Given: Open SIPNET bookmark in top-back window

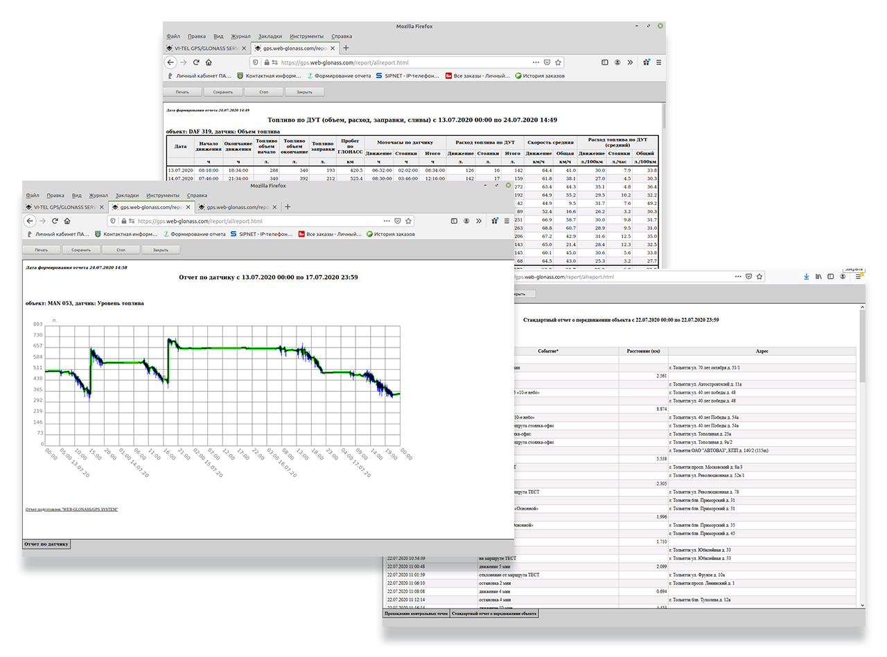Looking at the screenshot, I should (x=409, y=75).
